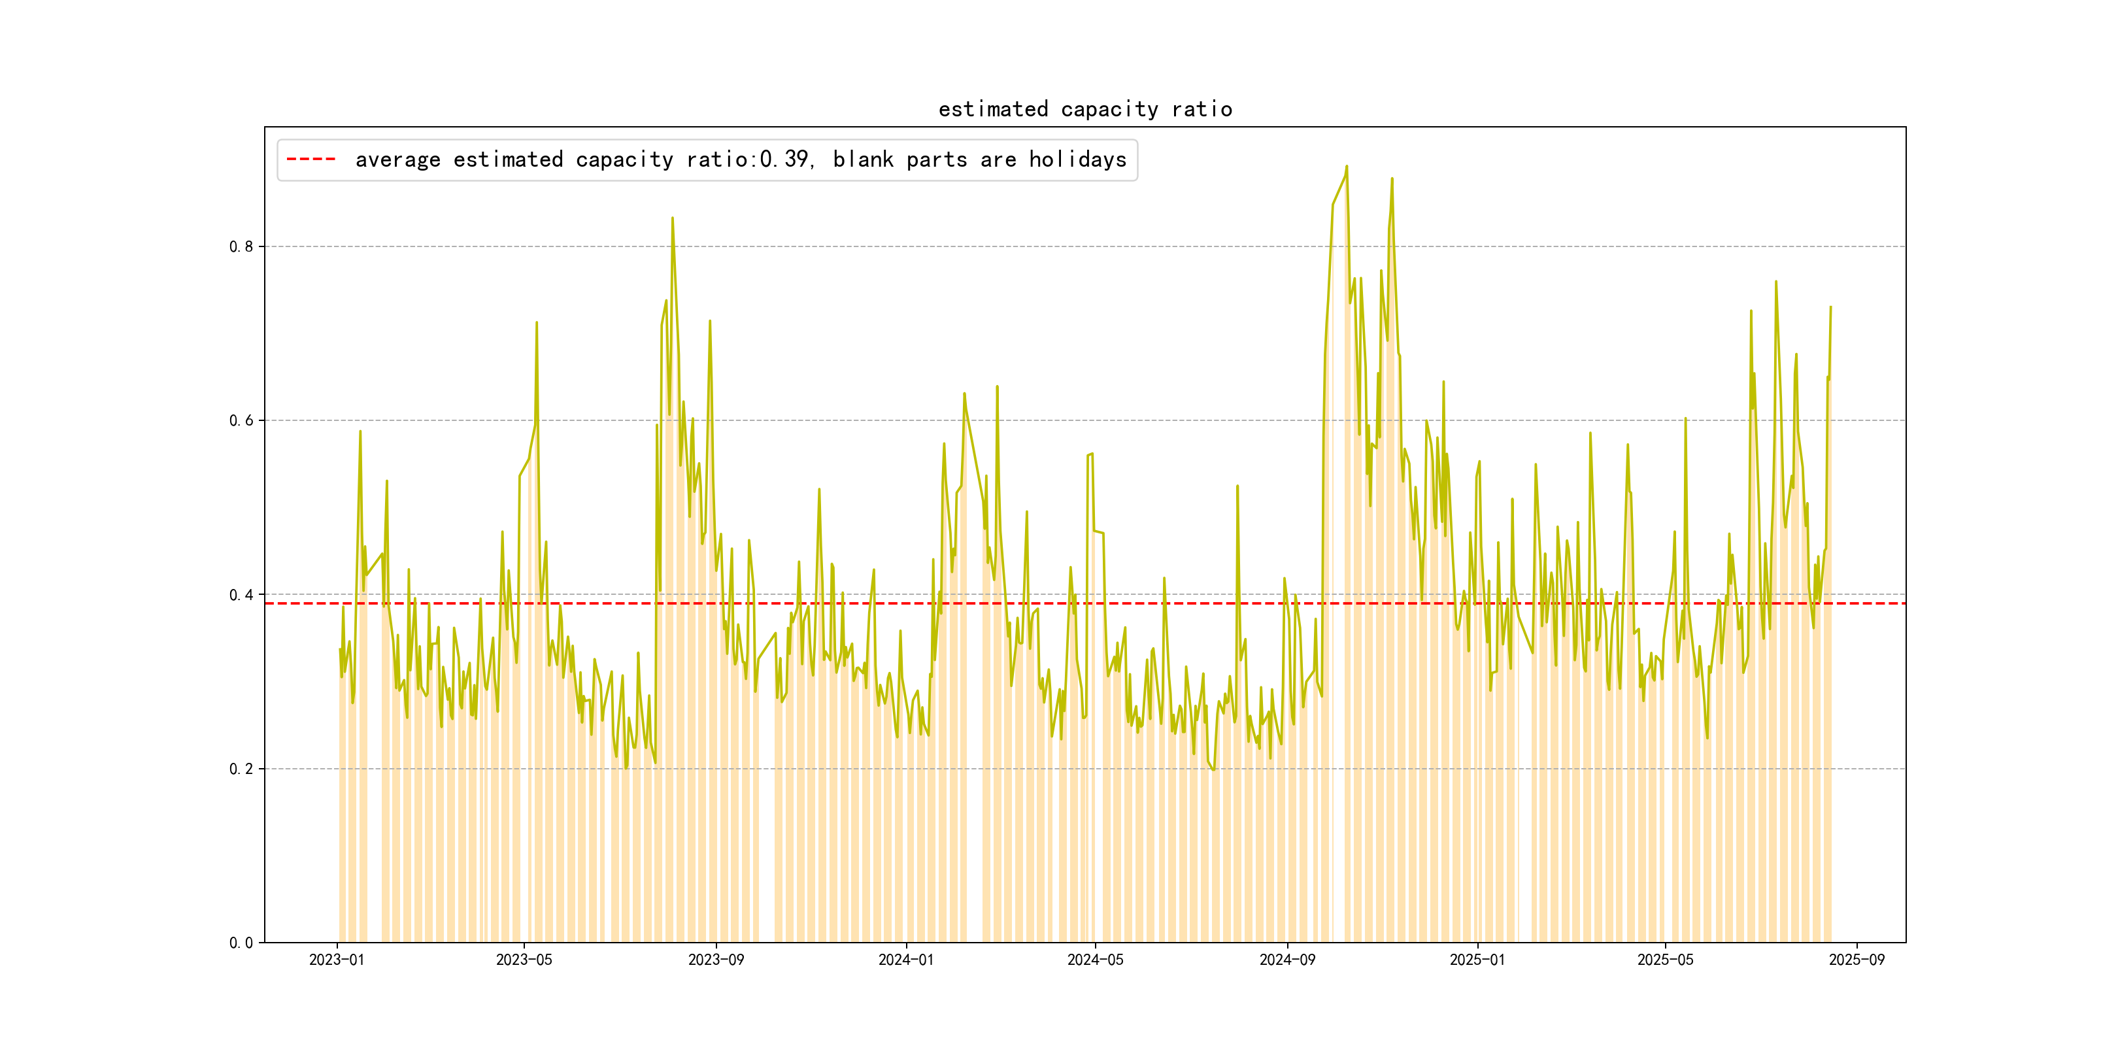Click the legend text about average capacity ratio

(x=740, y=160)
